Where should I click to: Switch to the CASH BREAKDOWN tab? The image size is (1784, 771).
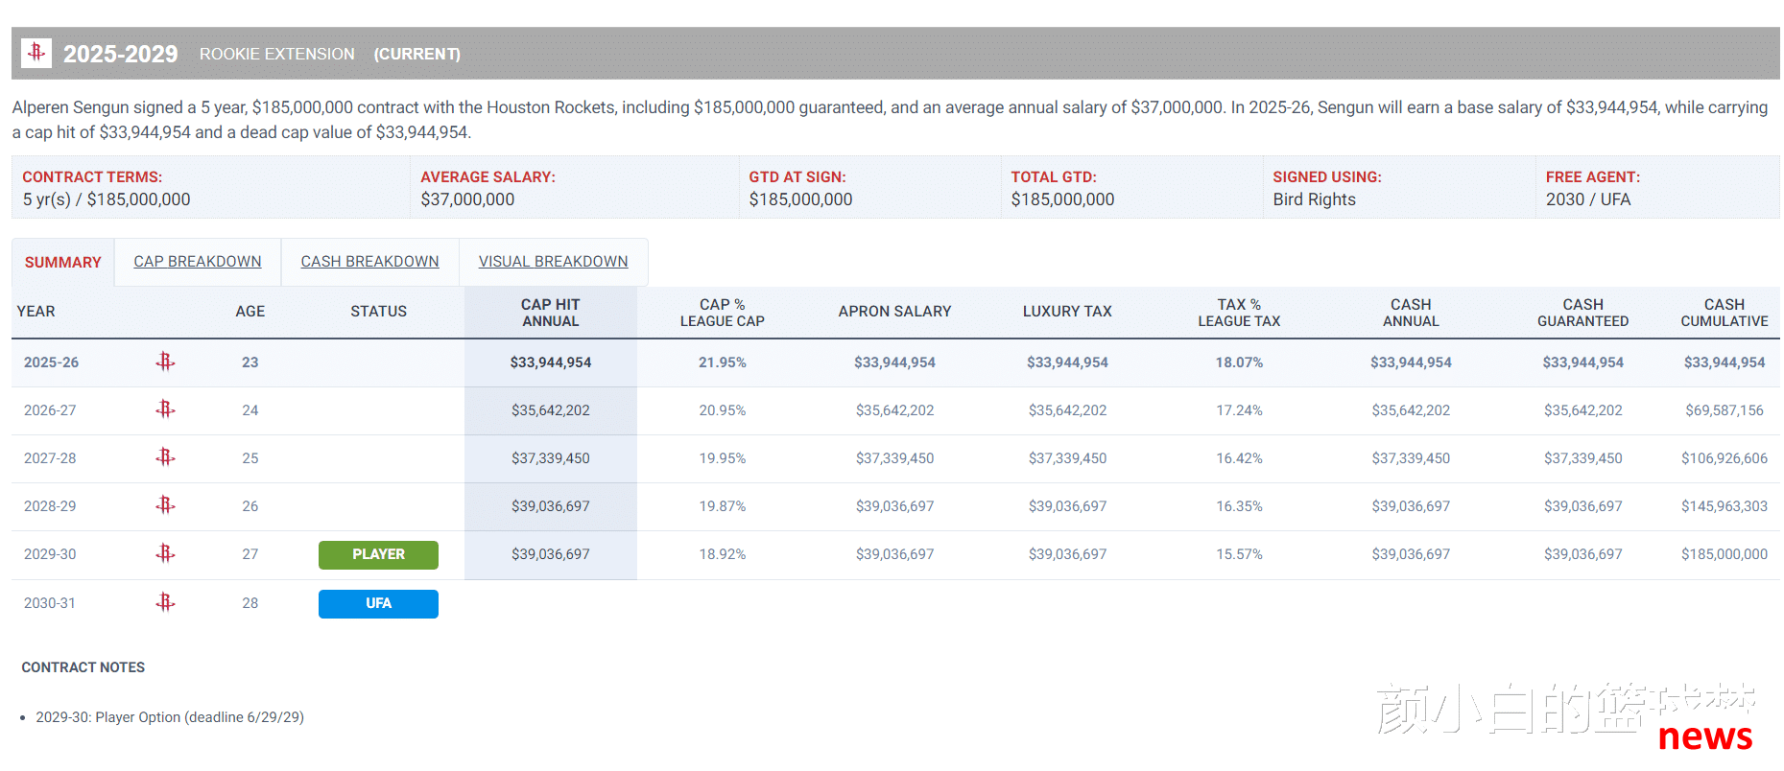click(369, 262)
